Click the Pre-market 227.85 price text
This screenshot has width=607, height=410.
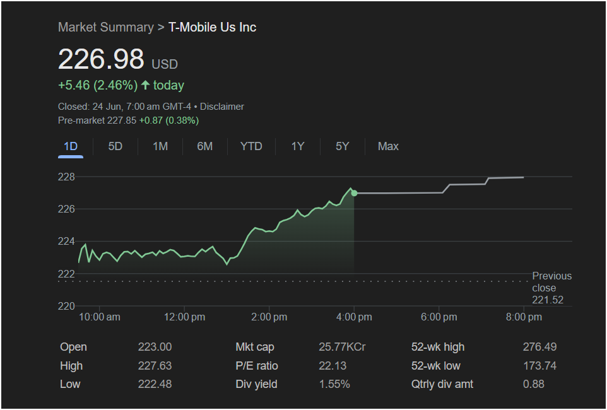[97, 120]
